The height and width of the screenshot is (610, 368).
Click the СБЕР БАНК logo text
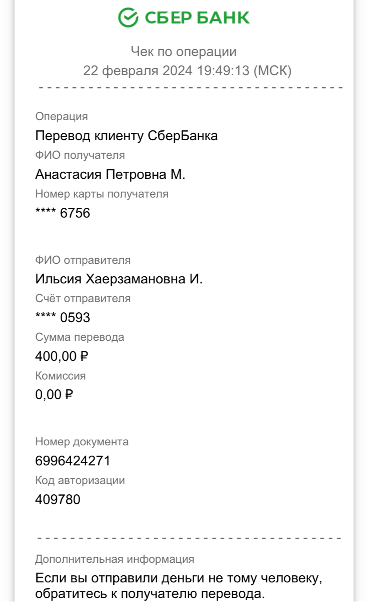point(197,18)
